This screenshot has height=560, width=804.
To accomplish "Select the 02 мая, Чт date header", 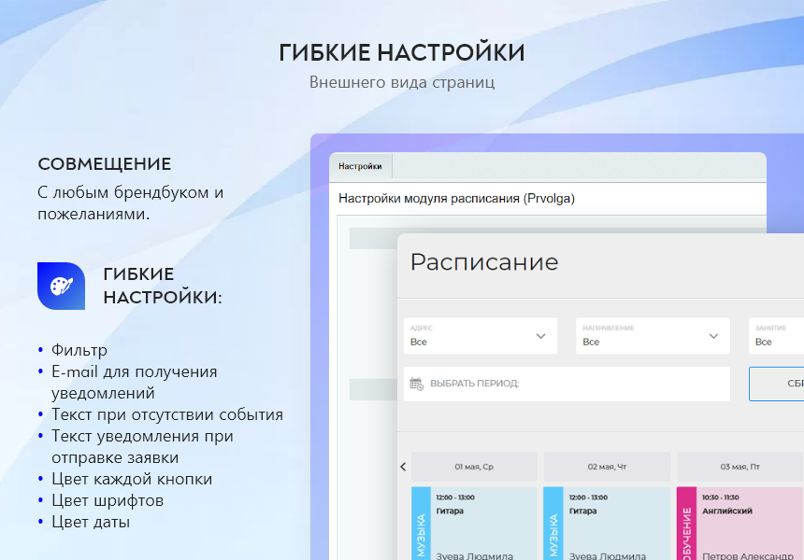I will pos(607,467).
